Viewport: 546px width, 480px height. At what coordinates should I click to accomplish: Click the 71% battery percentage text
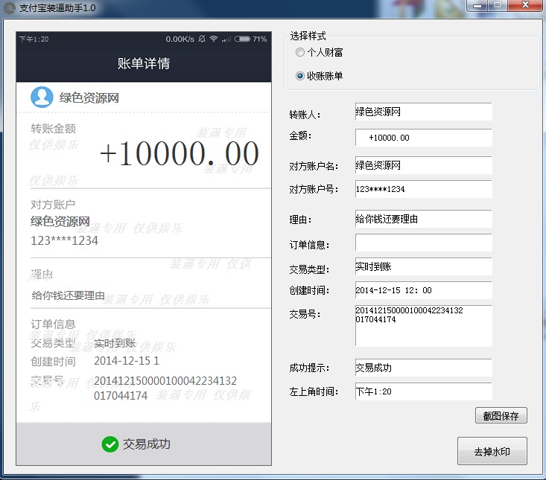click(260, 39)
